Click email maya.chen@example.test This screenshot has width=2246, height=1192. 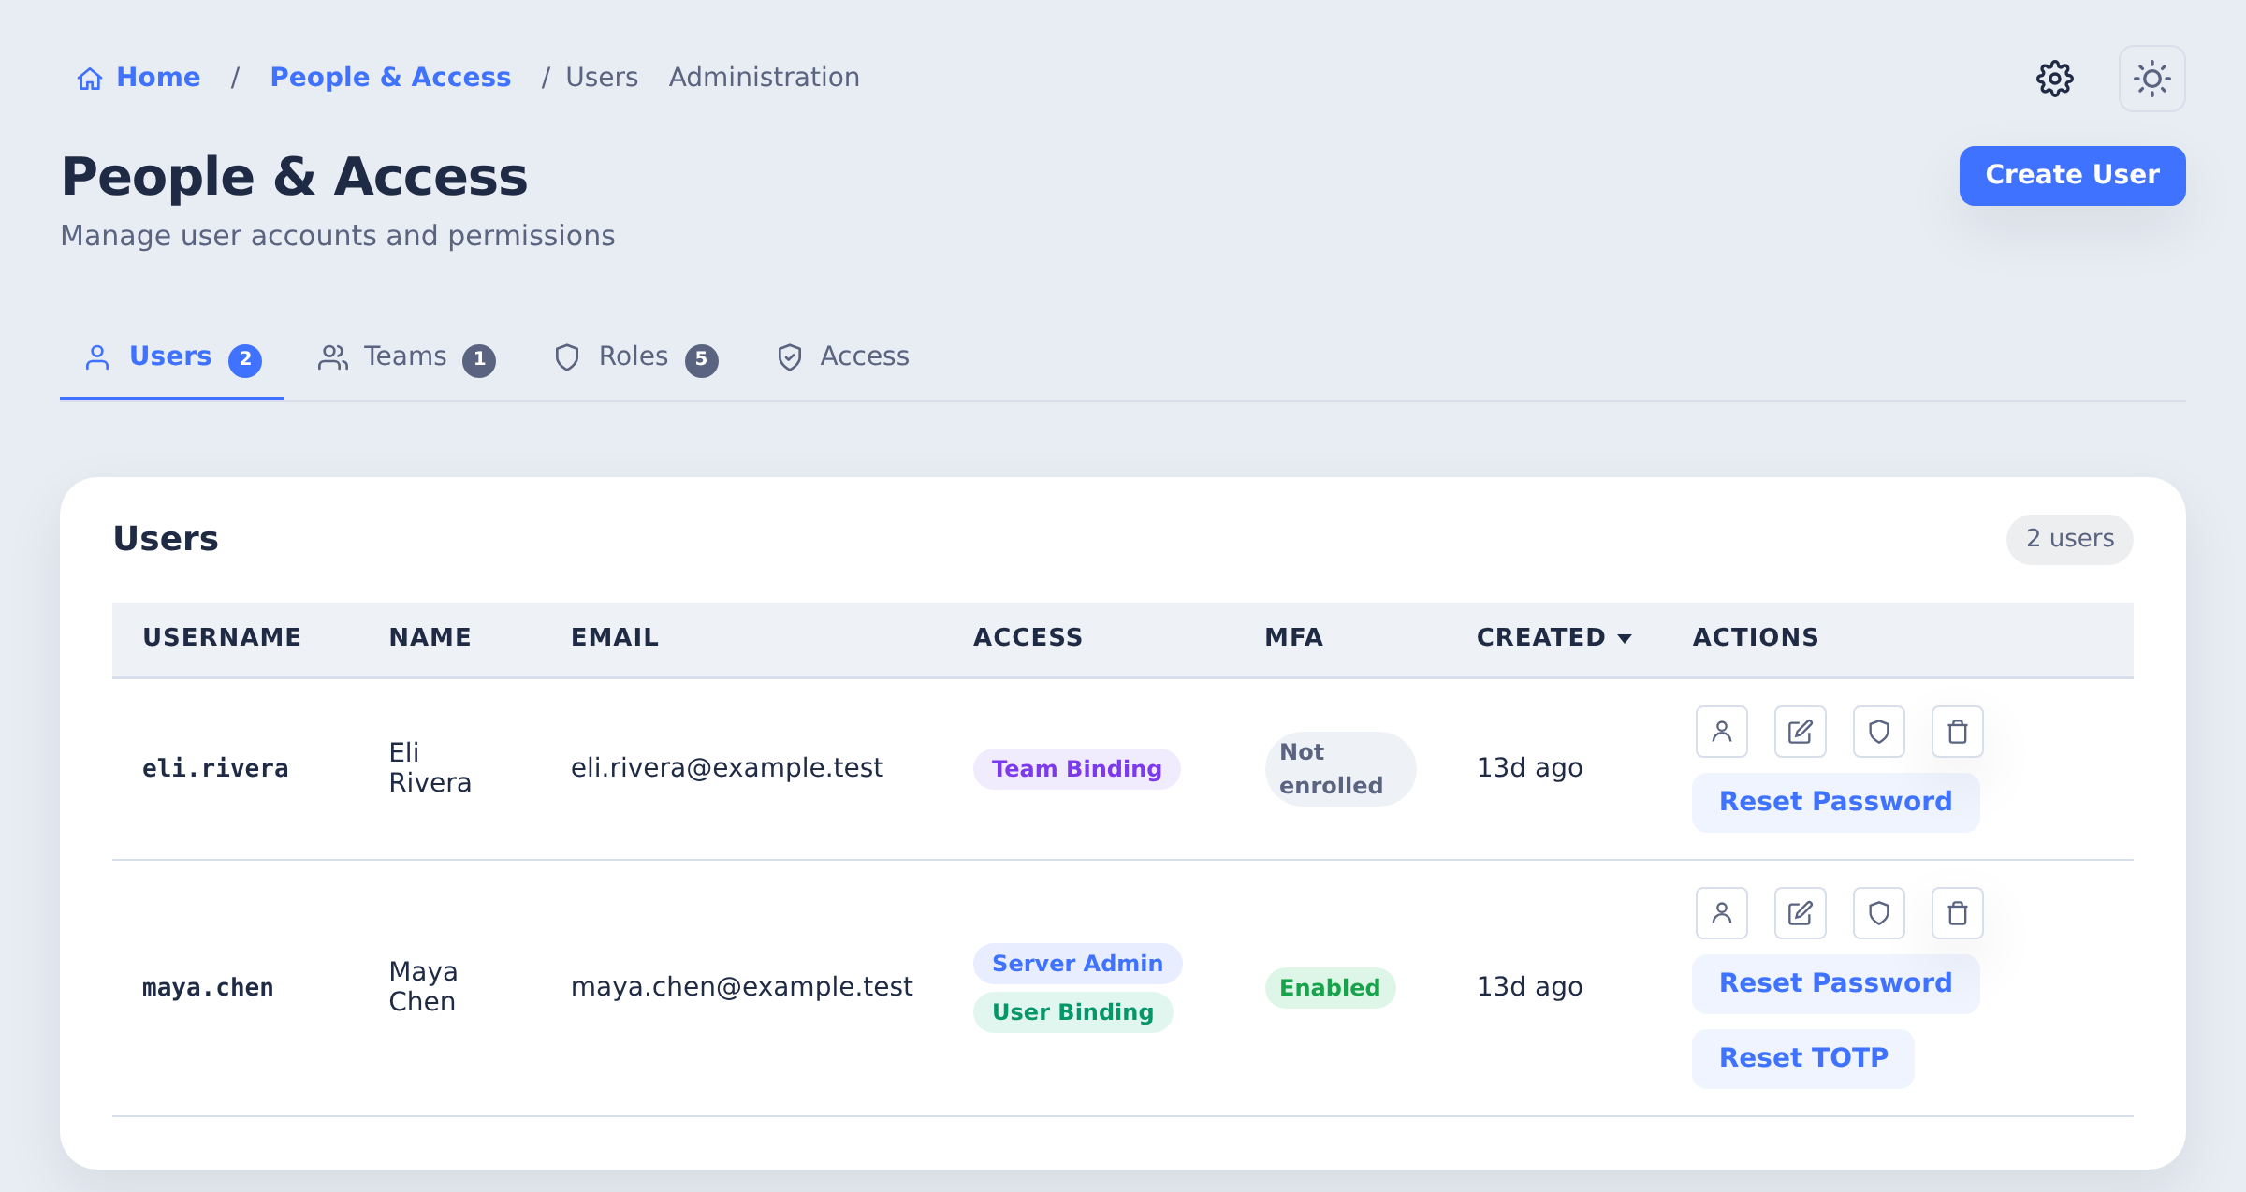741,987
